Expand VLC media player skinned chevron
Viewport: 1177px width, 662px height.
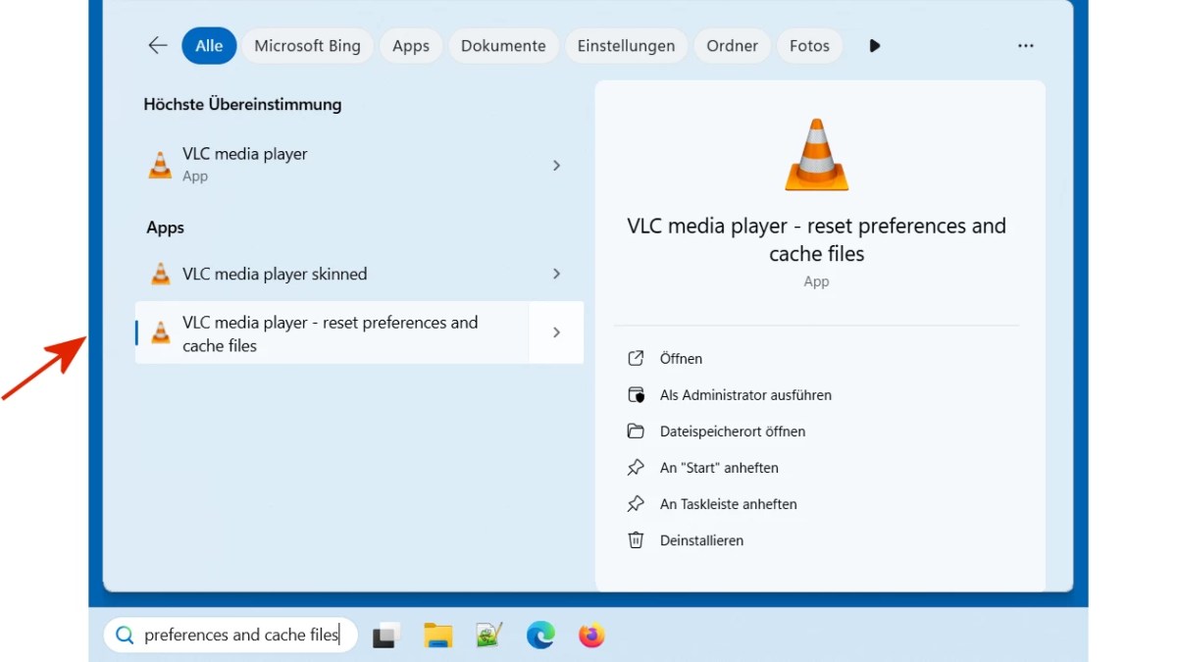click(556, 275)
